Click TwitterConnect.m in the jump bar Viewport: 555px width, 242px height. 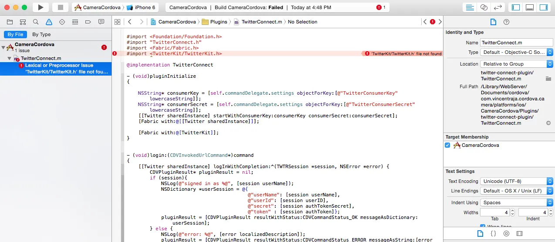coord(258,22)
